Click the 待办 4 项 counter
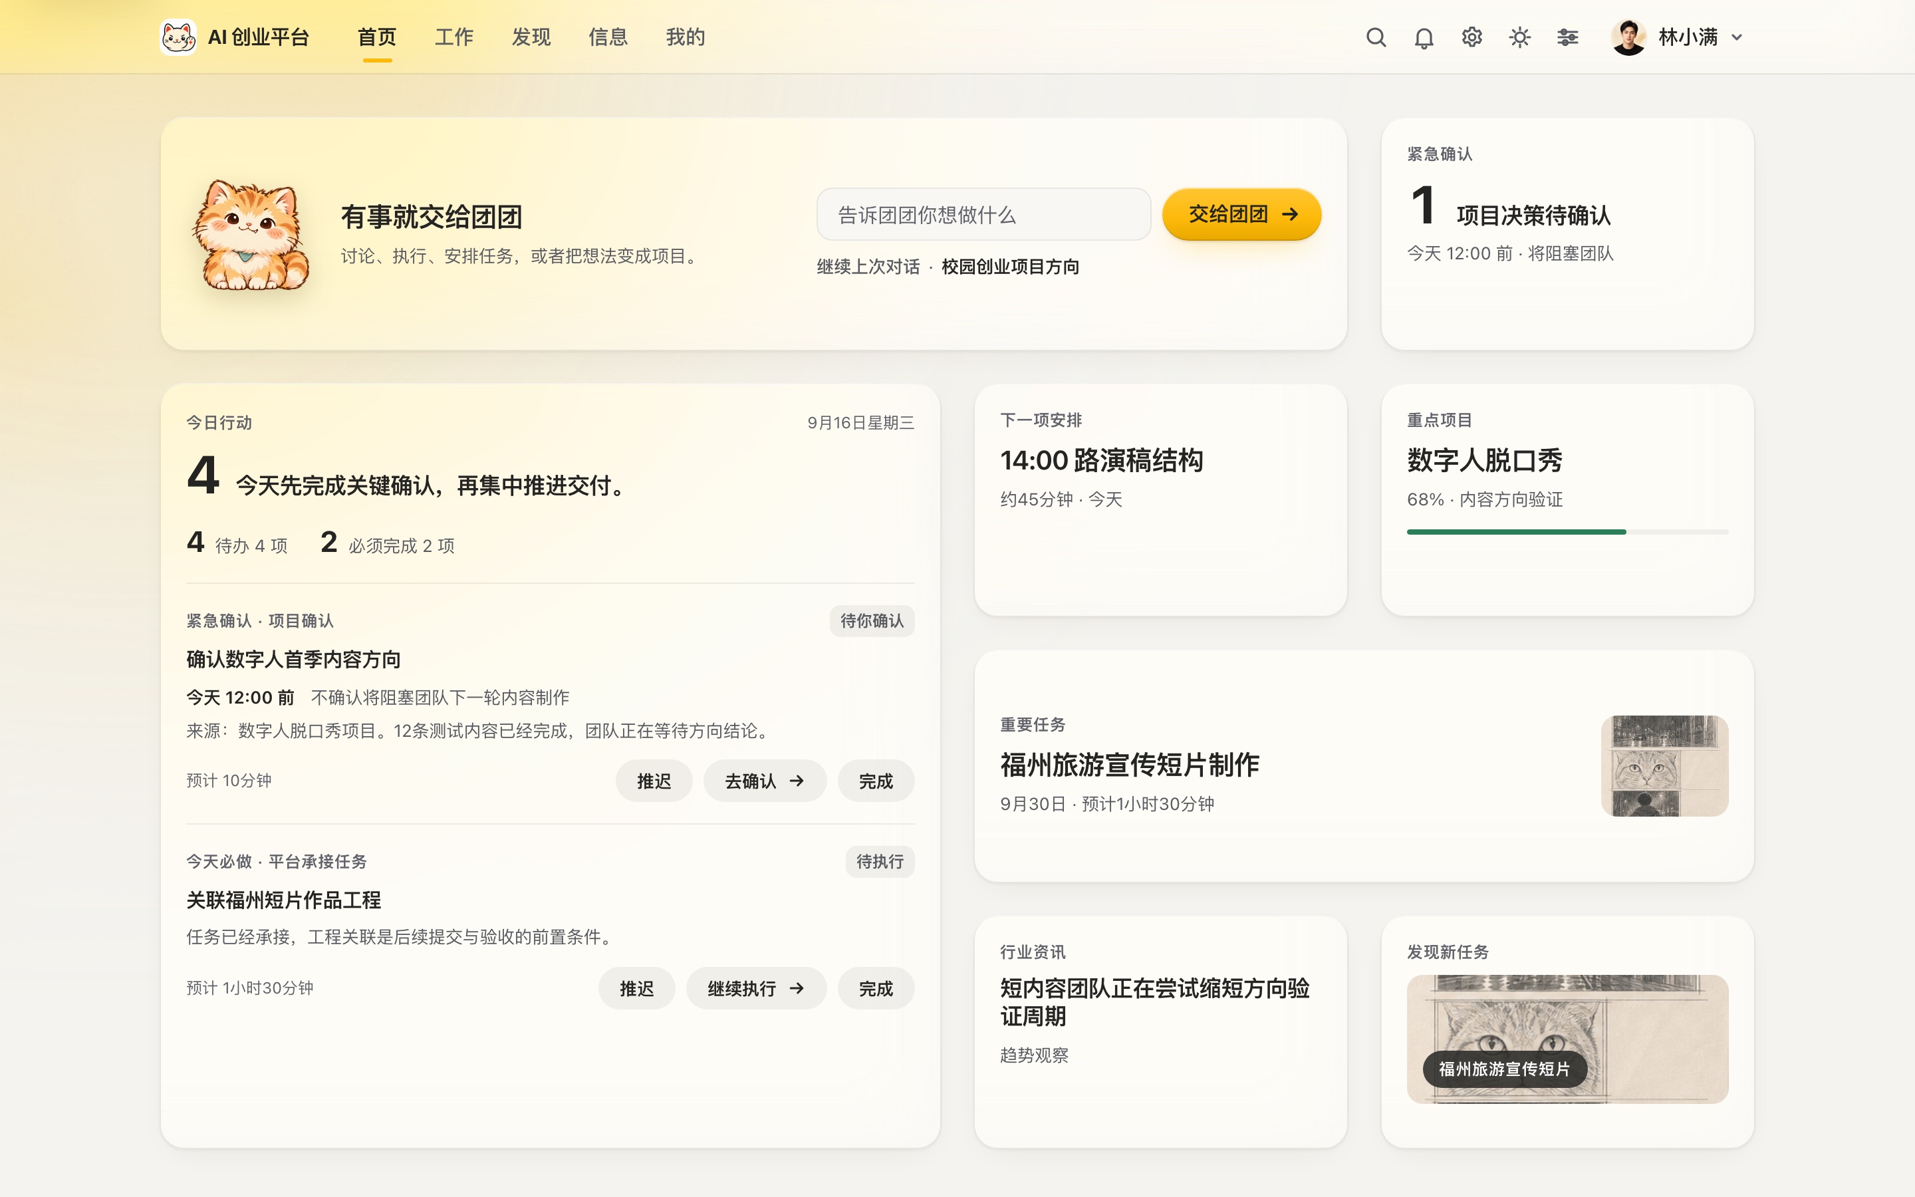 [237, 543]
